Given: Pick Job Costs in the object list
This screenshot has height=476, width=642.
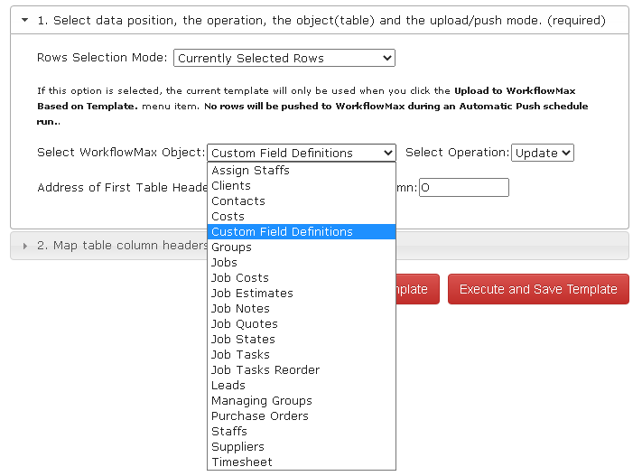Looking at the screenshot, I should [302, 277].
